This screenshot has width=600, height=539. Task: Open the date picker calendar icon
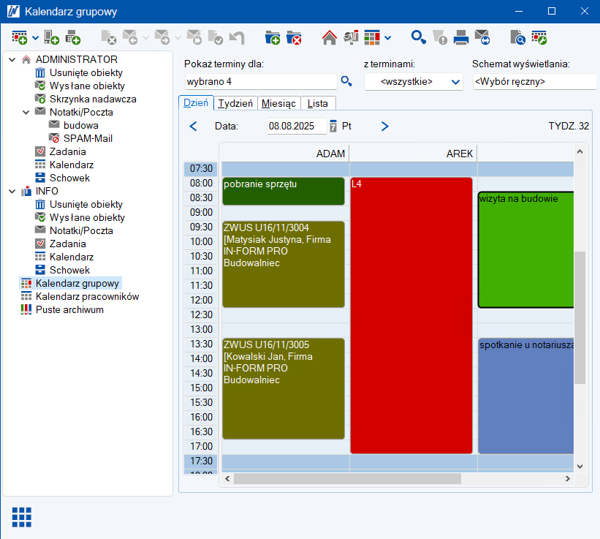pyautogui.click(x=333, y=126)
